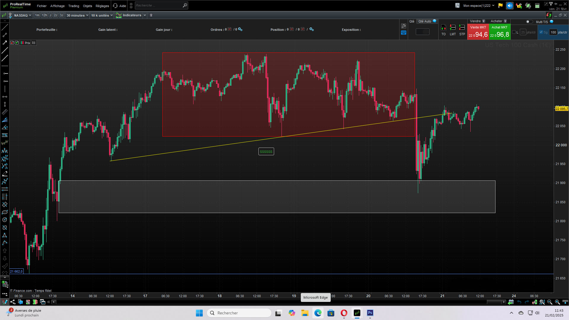
Task: Click zoom in magnifier on bottom bar
Action: (557, 302)
